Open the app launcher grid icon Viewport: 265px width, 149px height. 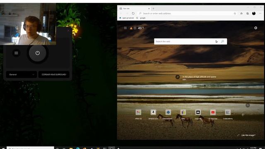[x=125, y=28]
